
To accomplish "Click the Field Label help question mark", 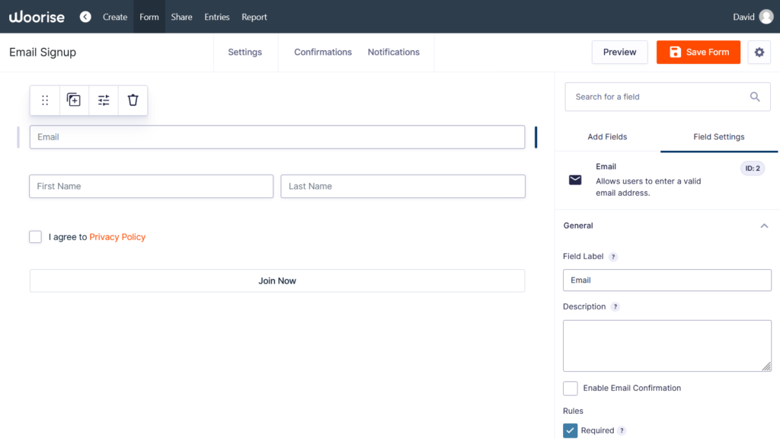I will pyautogui.click(x=614, y=257).
